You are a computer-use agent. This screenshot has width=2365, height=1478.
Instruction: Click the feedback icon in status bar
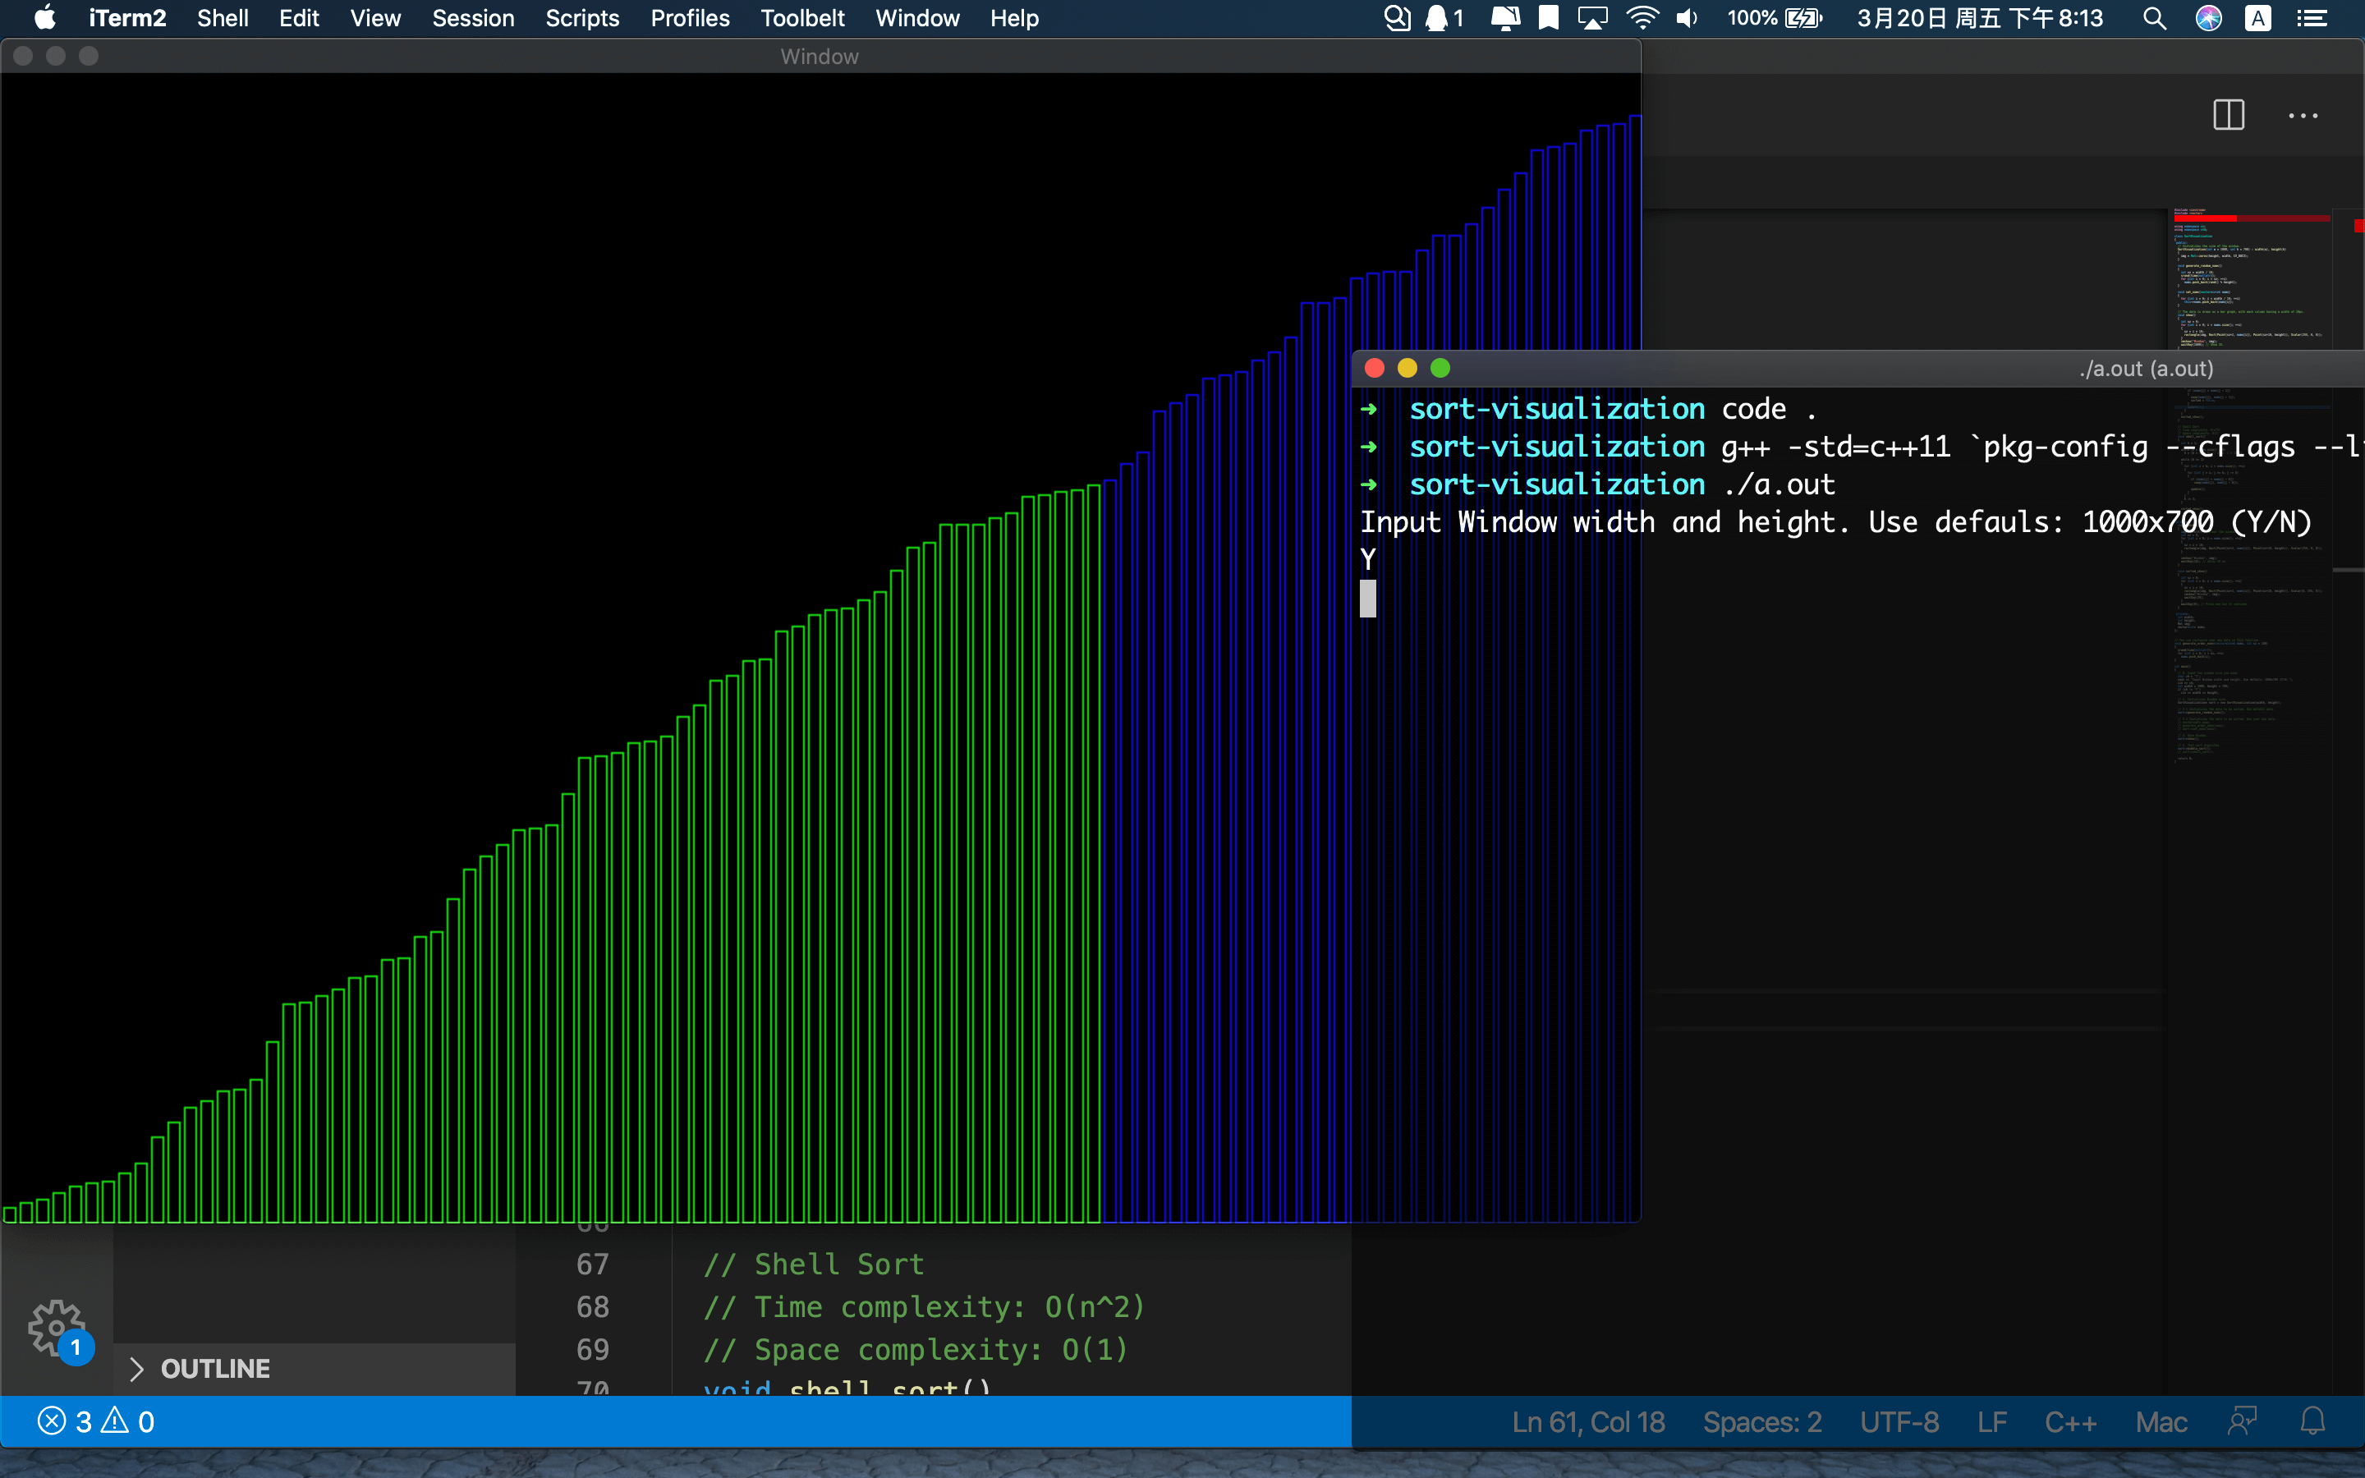point(2242,1421)
